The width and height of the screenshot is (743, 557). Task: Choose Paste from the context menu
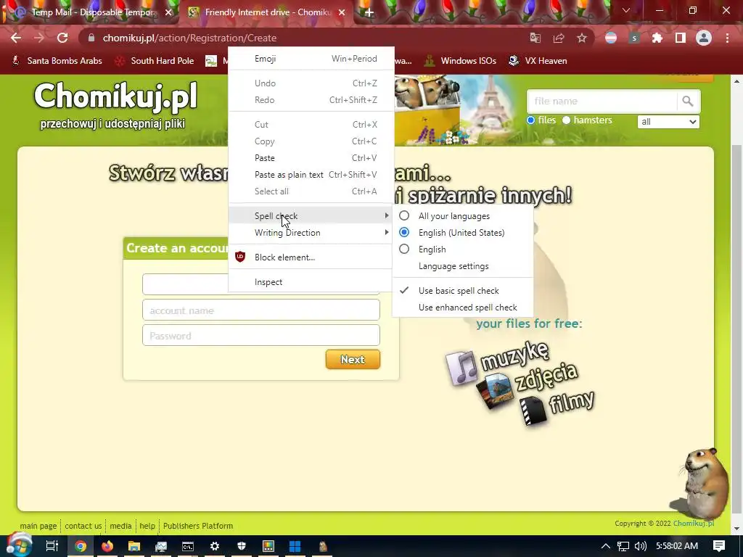coord(311,158)
